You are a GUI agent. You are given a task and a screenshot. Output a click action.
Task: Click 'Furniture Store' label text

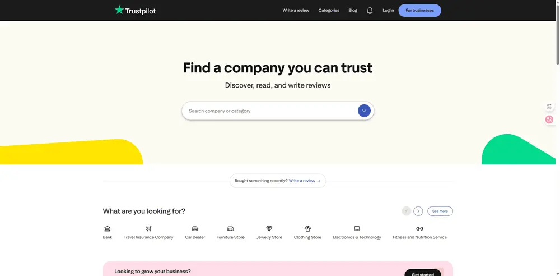click(x=230, y=237)
